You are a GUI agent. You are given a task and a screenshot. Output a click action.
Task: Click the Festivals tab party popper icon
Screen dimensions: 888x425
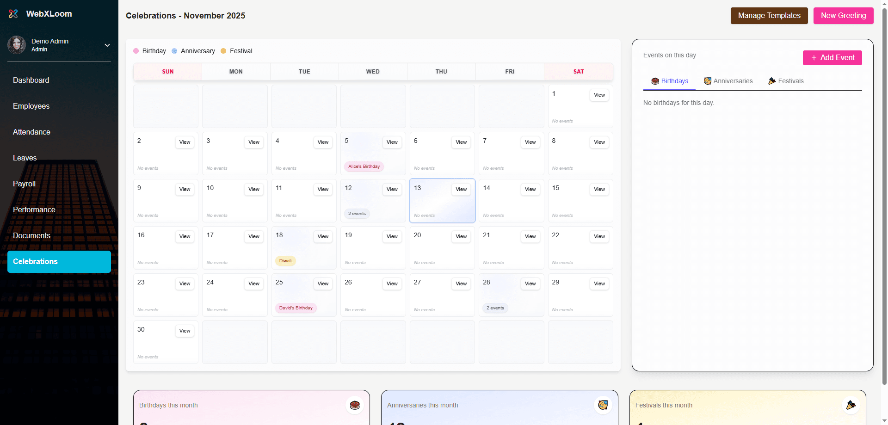click(x=771, y=81)
